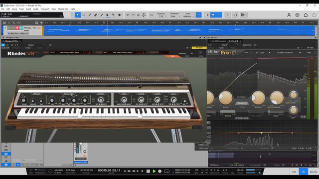Click the info icon in Rhodes V8 header
Image resolution: width=319 pixels, height=179 pixels.
(x=200, y=52)
